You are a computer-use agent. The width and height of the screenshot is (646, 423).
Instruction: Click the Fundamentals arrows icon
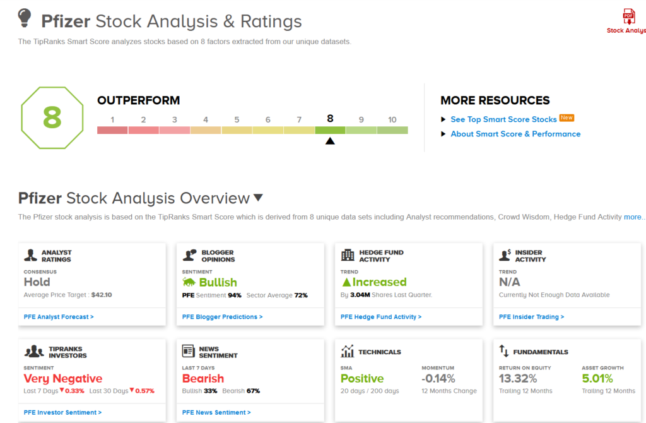pos(504,350)
